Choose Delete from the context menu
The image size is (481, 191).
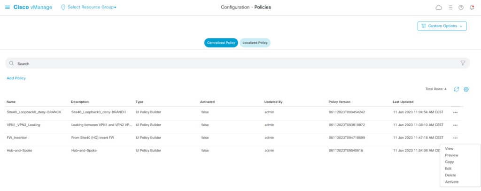coord(450,175)
